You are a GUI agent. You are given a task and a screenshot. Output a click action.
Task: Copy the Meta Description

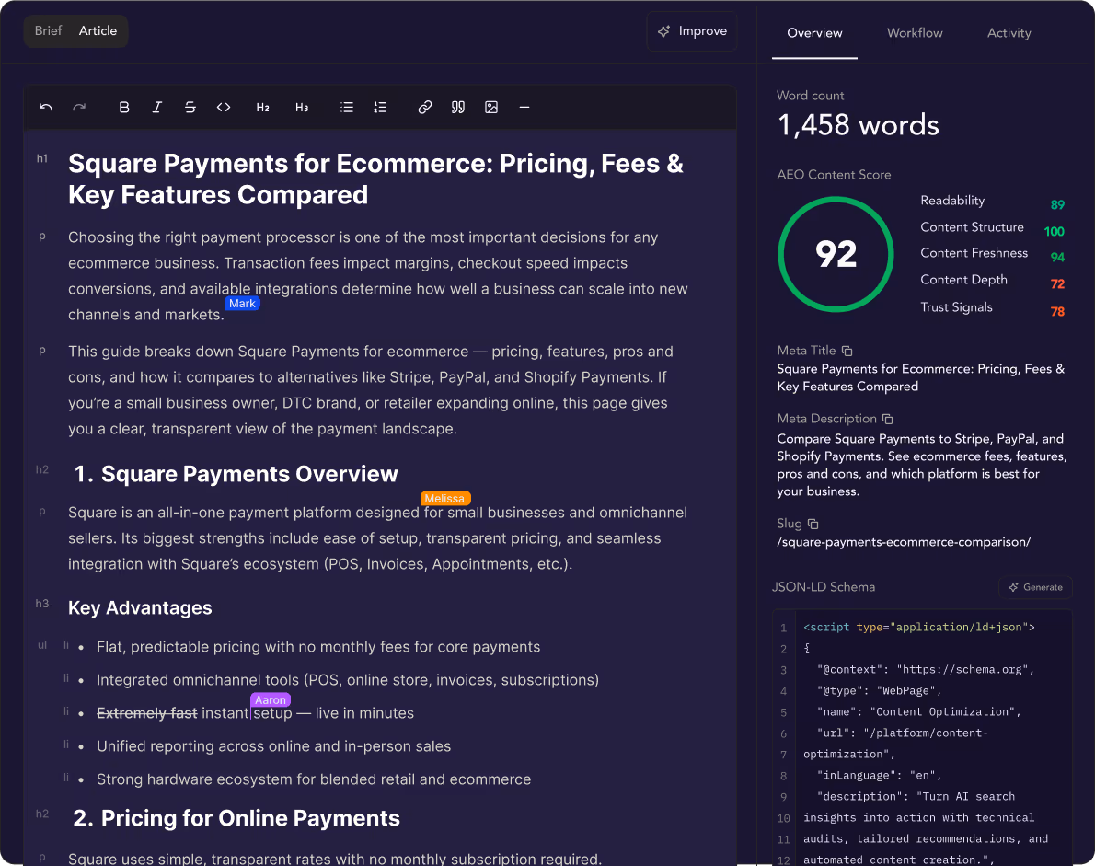[886, 418]
